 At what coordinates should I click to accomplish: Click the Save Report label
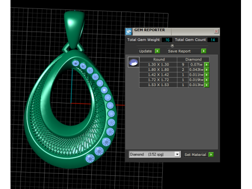pos(179,51)
